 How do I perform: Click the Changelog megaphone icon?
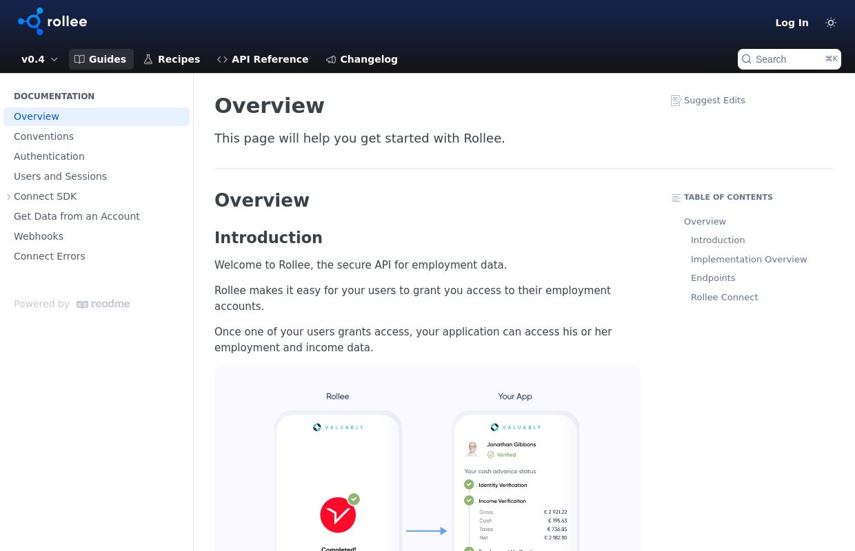(331, 59)
